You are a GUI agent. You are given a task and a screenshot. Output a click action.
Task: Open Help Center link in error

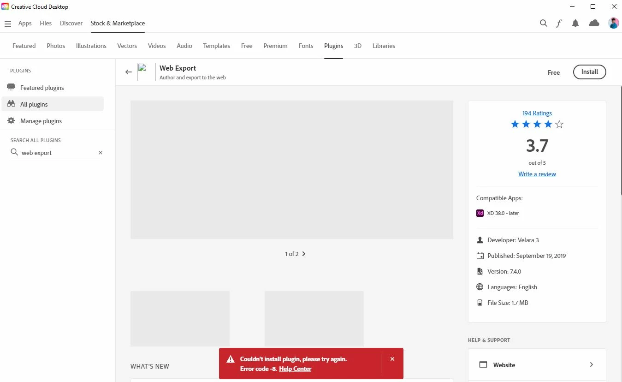(295, 369)
